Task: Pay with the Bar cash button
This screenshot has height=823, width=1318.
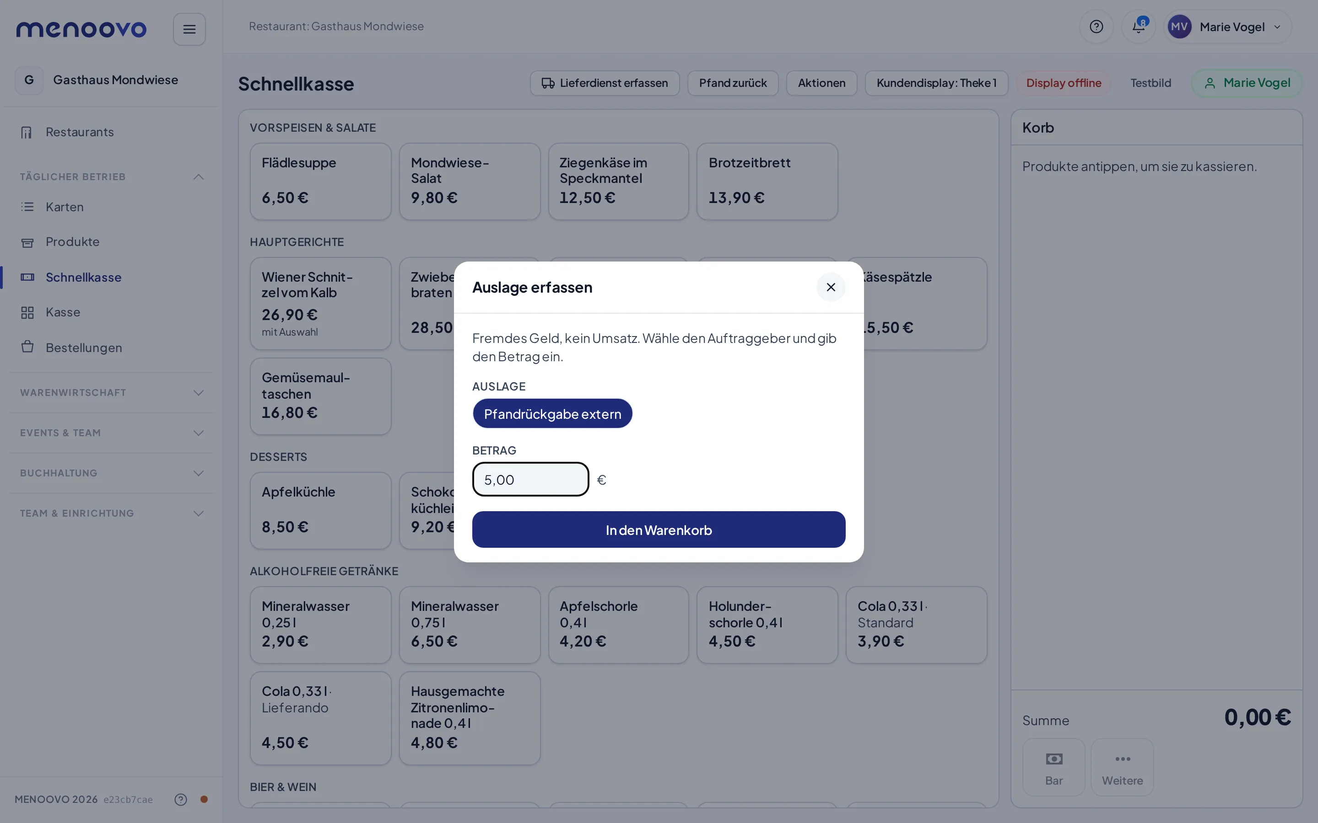Action: click(1053, 768)
